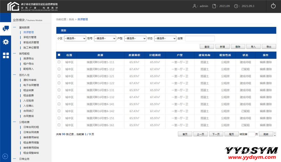Open the settings gear sidebar icon
The width and height of the screenshot is (281, 162).
pos(6,42)
